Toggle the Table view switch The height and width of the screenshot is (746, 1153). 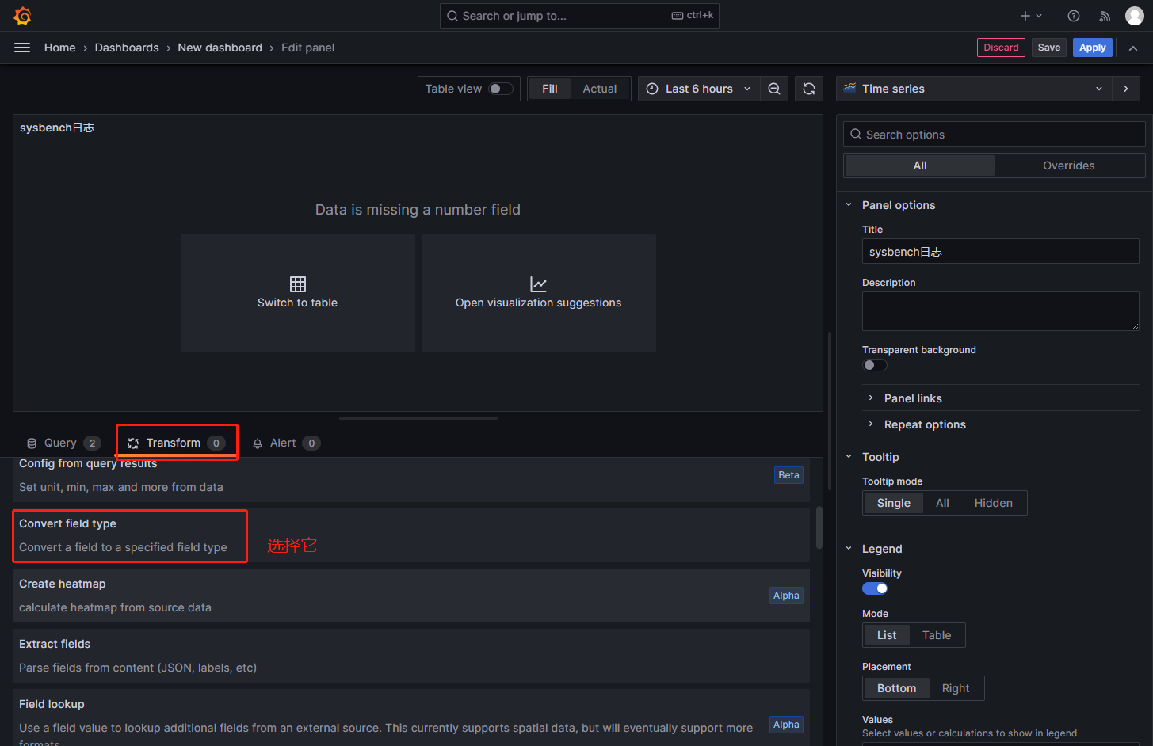click(501, 89)
